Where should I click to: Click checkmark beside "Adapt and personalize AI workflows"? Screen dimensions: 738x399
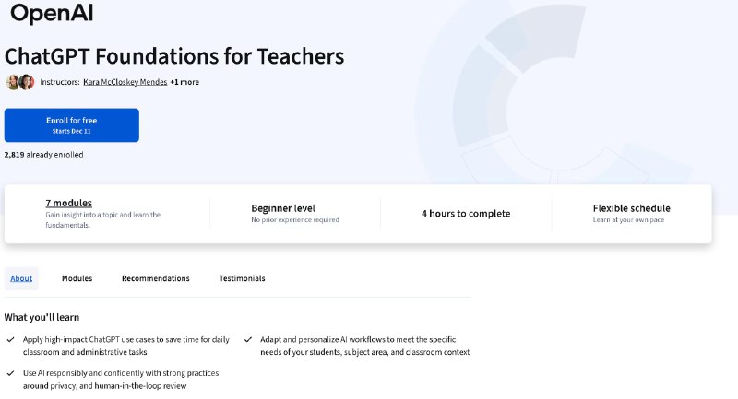click(x=249, y=339)
